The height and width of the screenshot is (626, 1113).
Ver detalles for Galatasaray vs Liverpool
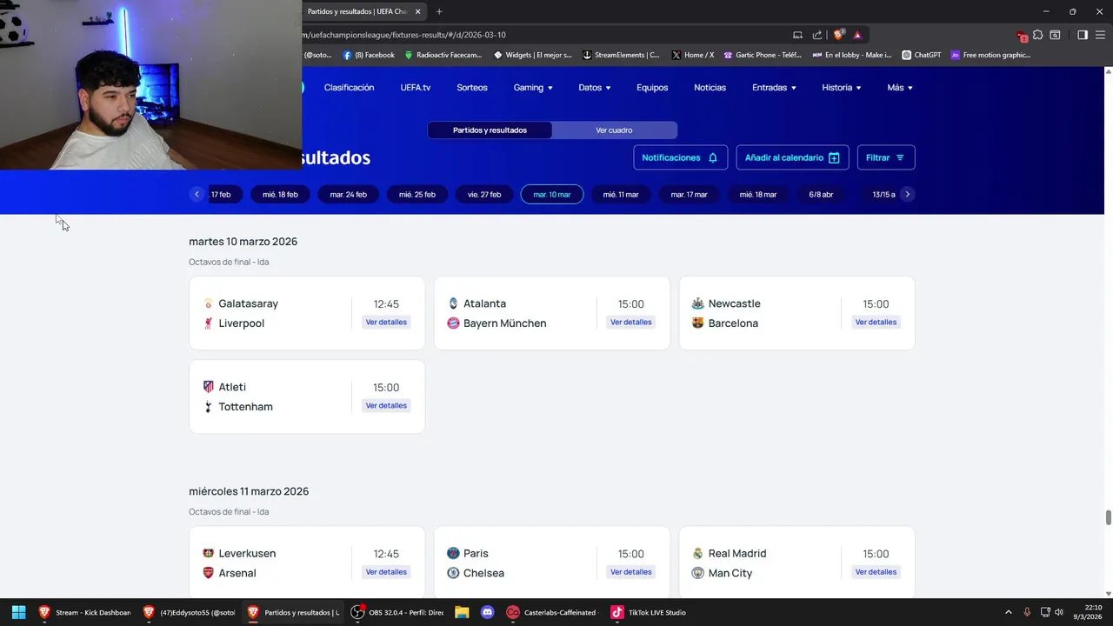386,322
